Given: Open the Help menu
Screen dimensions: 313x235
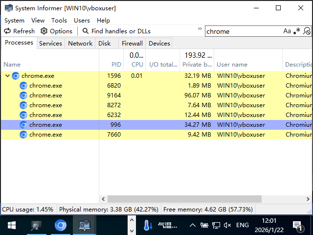Looking at the screenshot, I should pyautogui.click(x=103, y=21).
